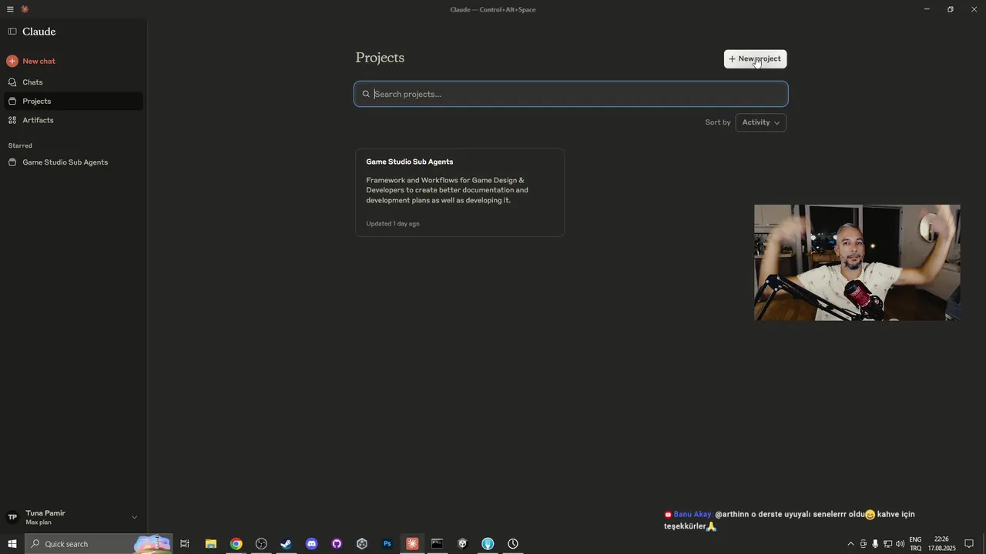Open the volume control in system tray
This screenshot has height=554, width=986.
click(900, 544)
